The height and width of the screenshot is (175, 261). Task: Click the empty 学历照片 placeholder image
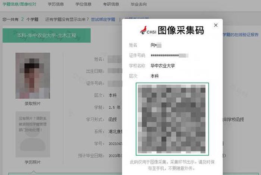point(33,134)
